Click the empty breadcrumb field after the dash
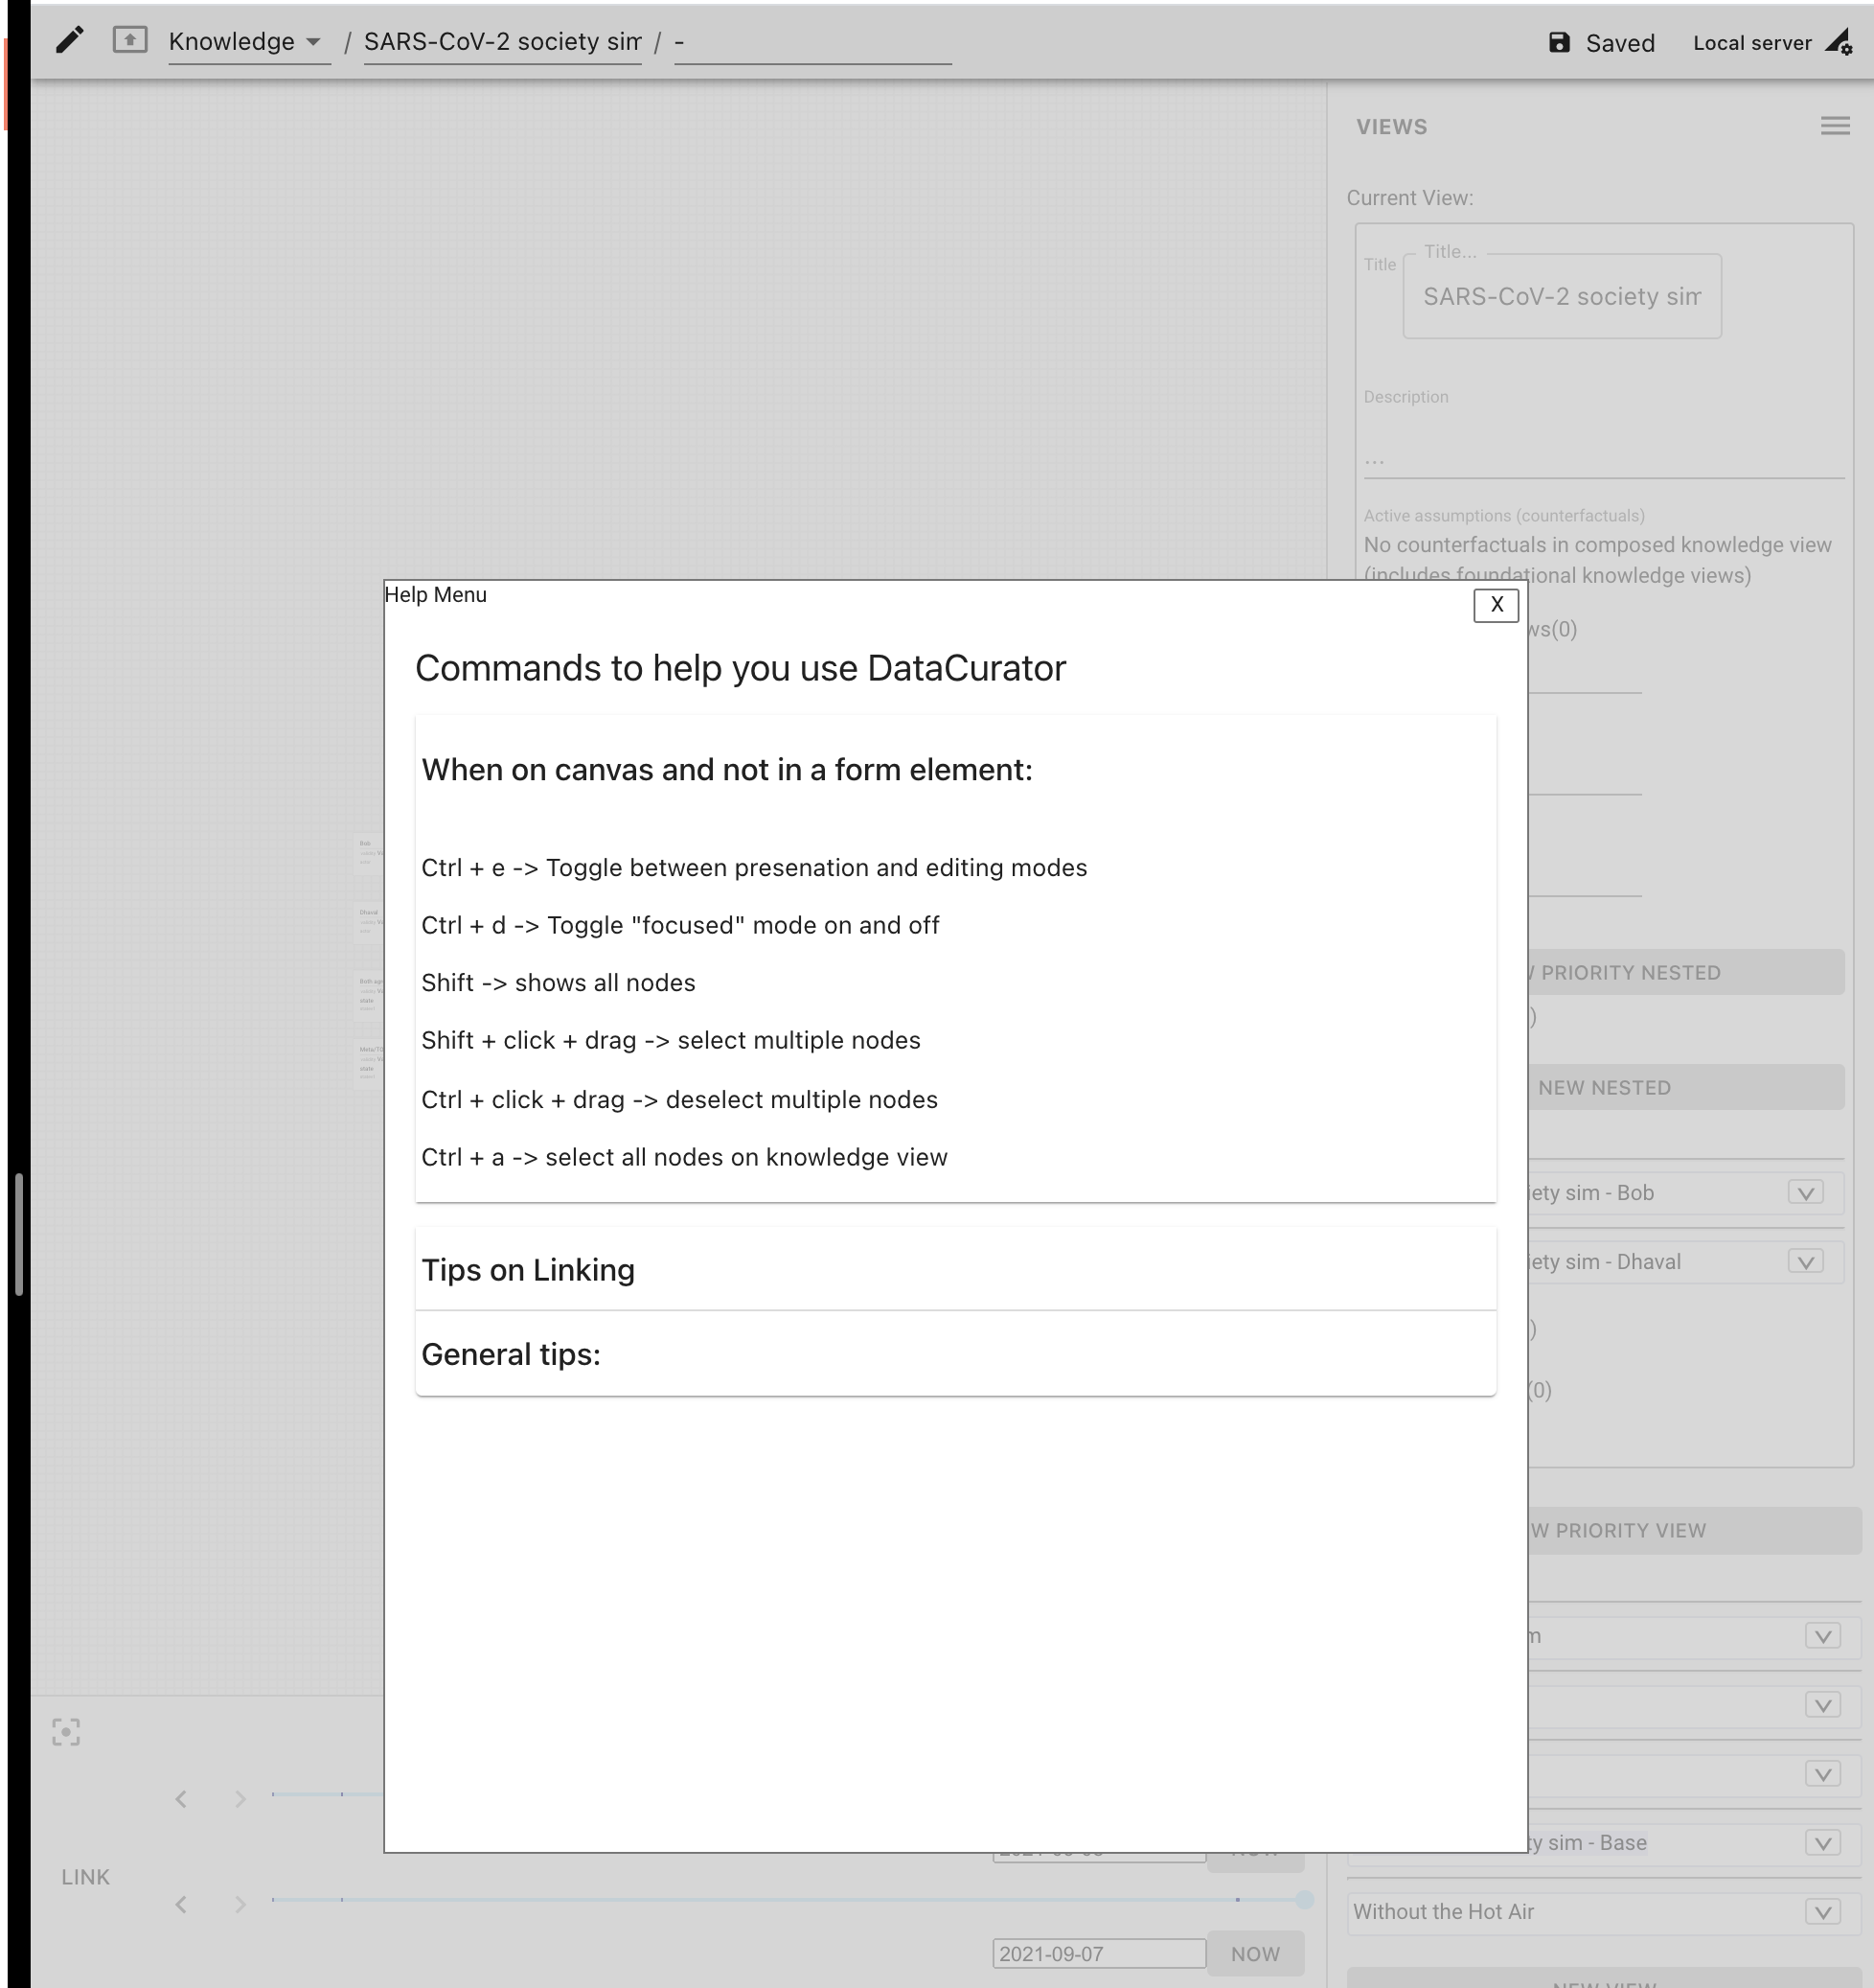This screenshot has height=1988, width=1874. pyautogui.click(x=812, y=42)
